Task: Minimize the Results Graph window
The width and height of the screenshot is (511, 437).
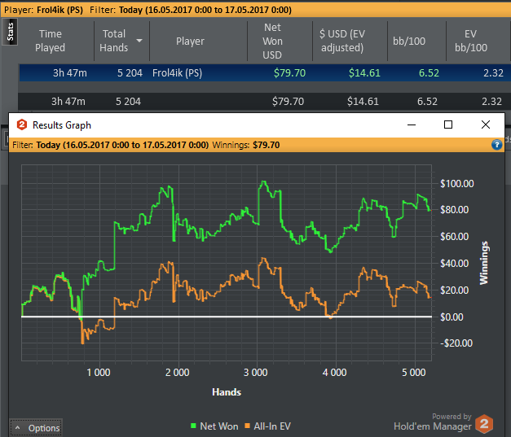Action: click(410, 125)
